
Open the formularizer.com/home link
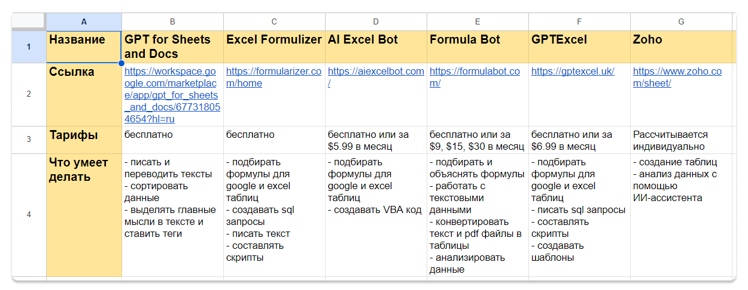coord(273,78)
